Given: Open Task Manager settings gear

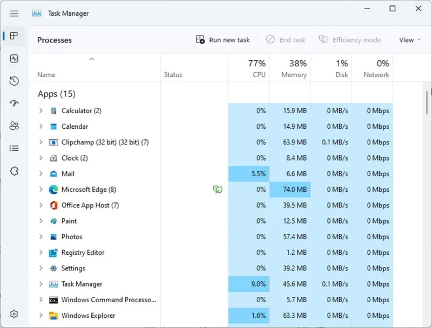Looking at the screenshot, I should (x=14, y=314).
